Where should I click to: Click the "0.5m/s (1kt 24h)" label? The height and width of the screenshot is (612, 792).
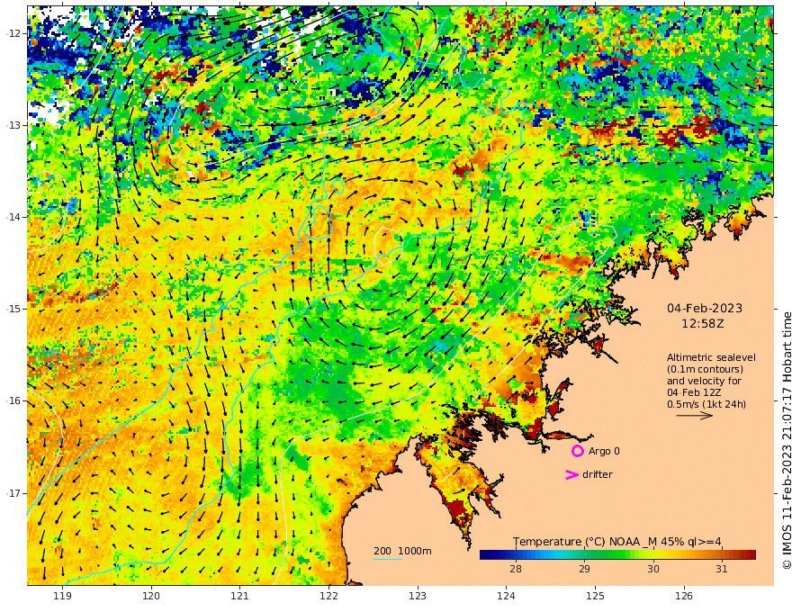click(x=706, y=404)
